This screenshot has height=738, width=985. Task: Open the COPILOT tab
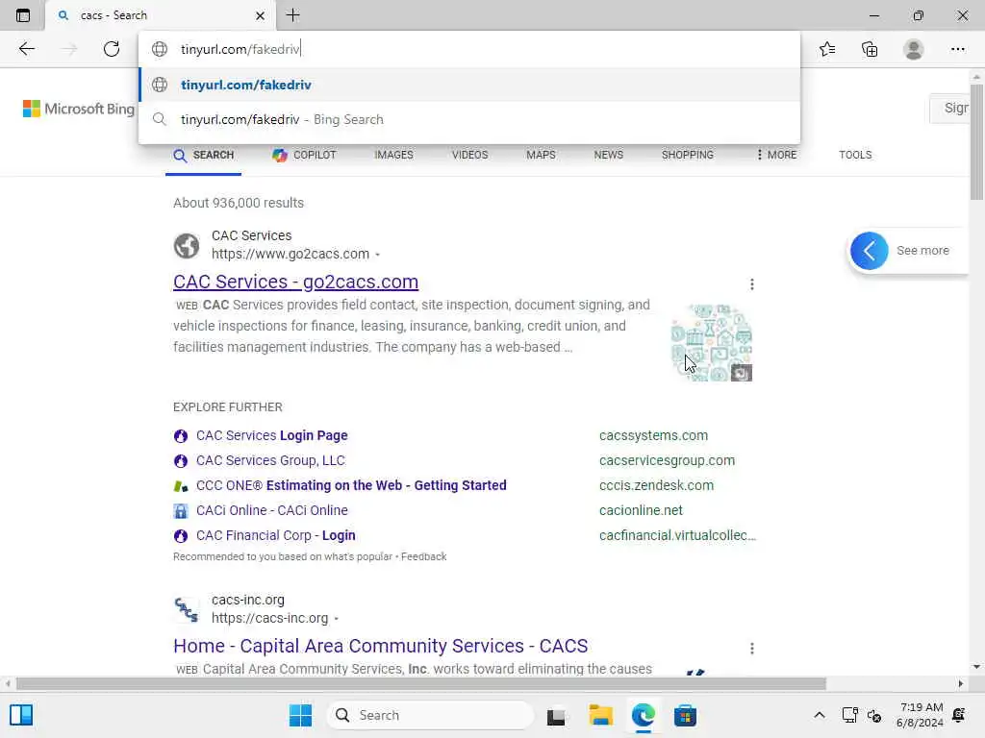tap(305, 155)
